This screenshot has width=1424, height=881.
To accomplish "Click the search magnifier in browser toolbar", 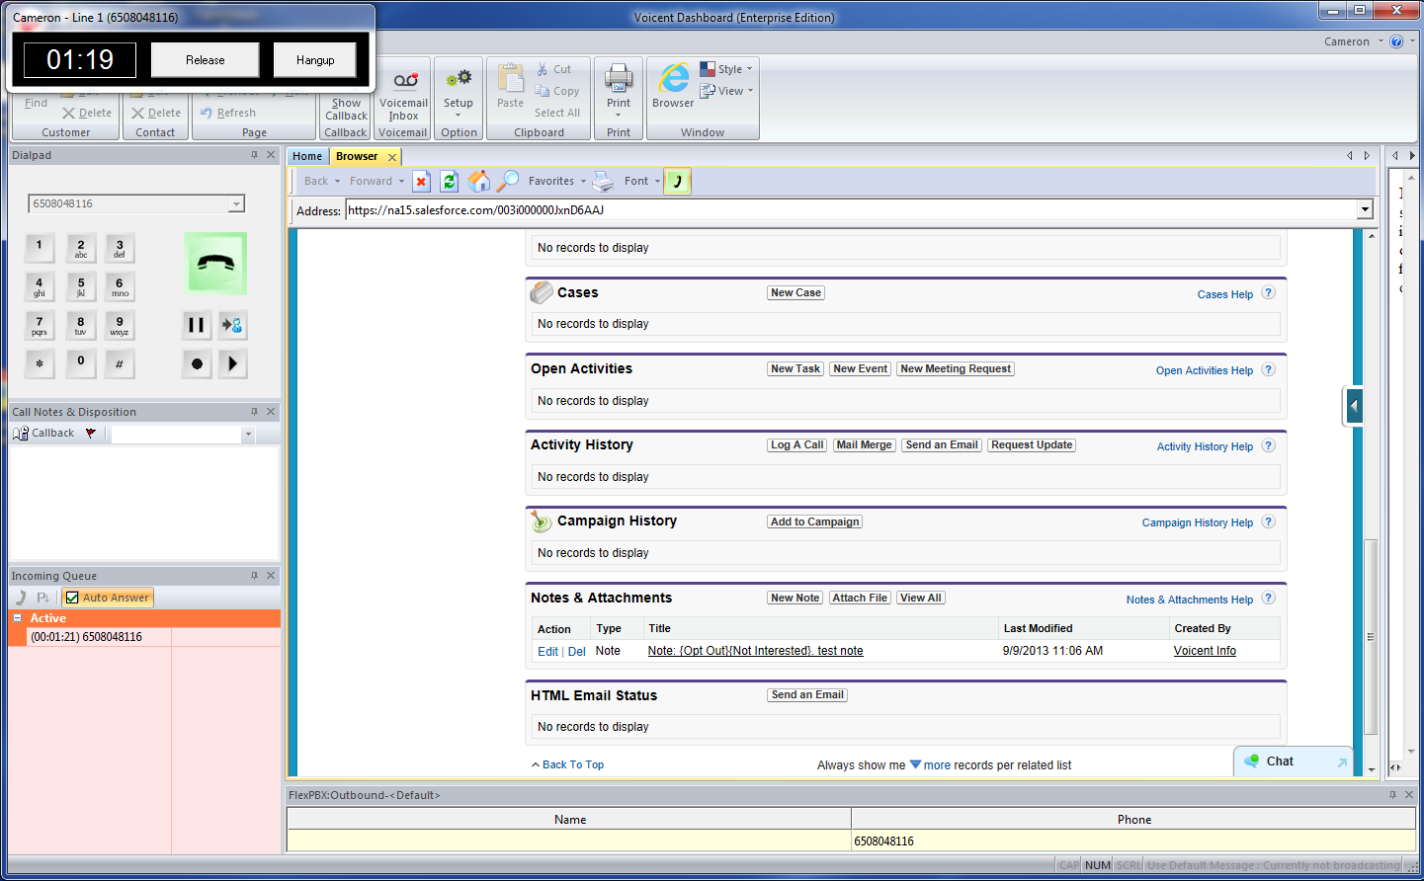I will click(507, 182).
